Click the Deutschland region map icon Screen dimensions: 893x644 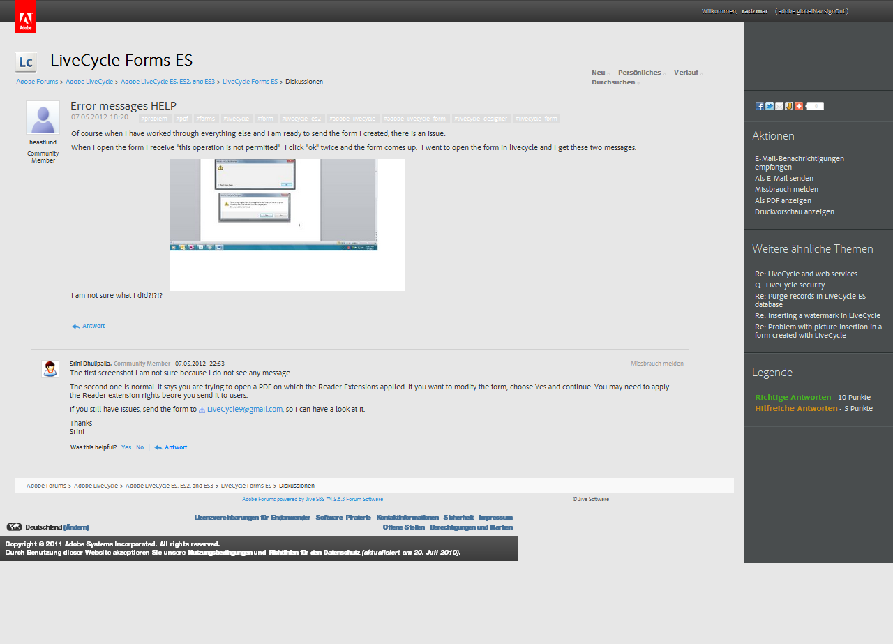[x=14, y=527]
